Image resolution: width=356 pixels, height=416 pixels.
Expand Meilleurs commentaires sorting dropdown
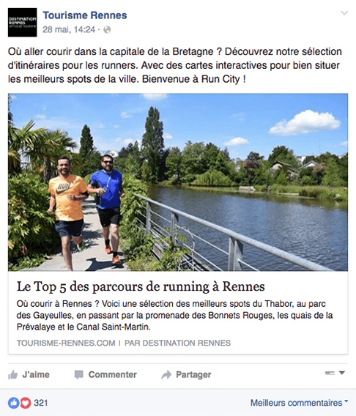click(x=300, y=403)
